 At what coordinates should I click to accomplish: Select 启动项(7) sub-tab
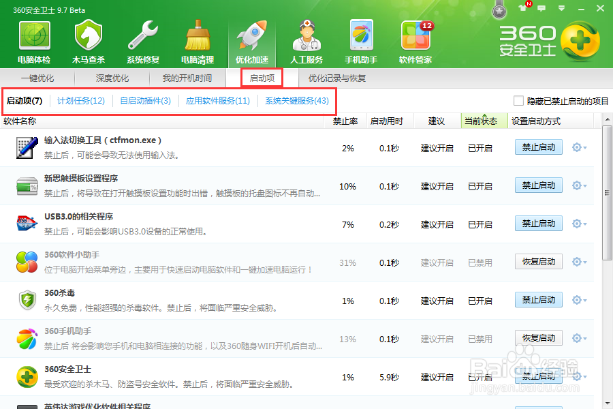pyautogui.click(x=25, y=101)
